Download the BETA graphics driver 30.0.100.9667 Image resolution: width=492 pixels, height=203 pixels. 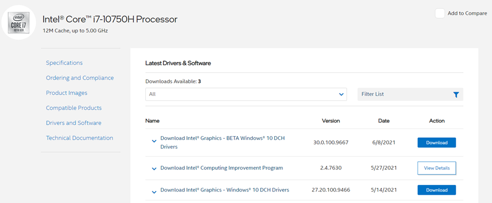[x=437, y=142]
